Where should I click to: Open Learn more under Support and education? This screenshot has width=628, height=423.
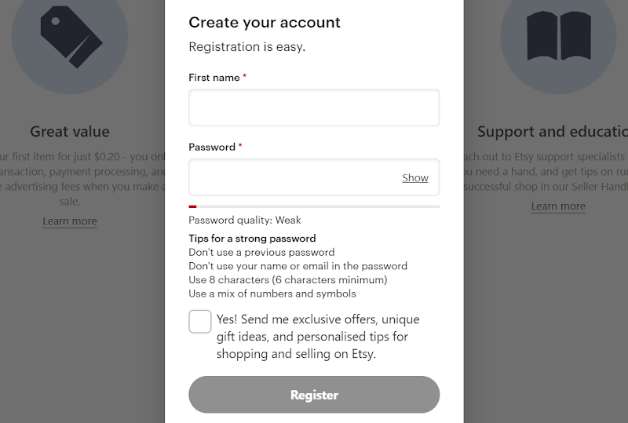[558, 206]
